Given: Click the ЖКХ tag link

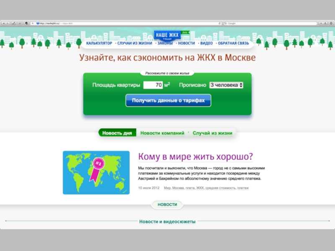Looking at the screenshot, I should 200,188.
